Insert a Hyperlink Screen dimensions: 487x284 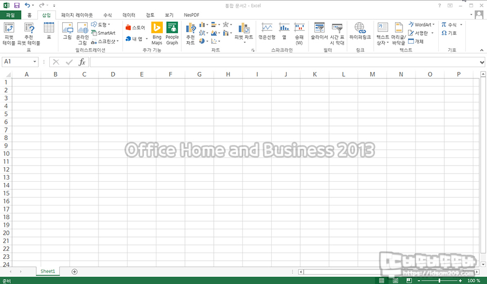click(x=360, y=31)
